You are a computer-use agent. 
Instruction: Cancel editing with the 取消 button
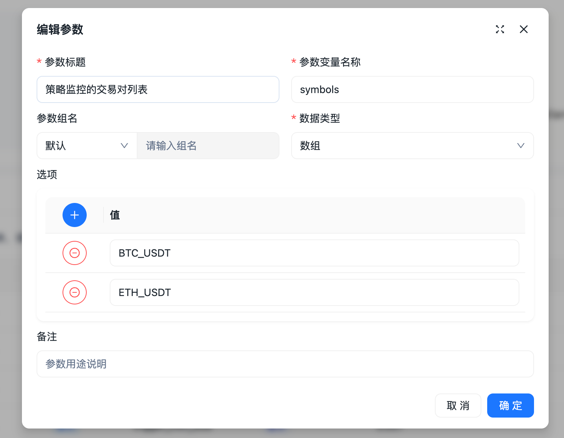point(458,406)
